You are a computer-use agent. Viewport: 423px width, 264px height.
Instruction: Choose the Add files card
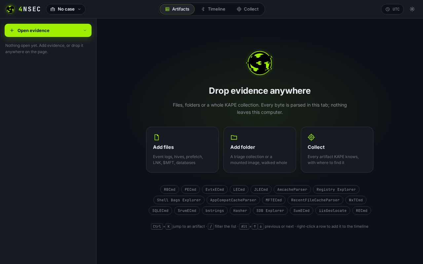coord(182,149)
